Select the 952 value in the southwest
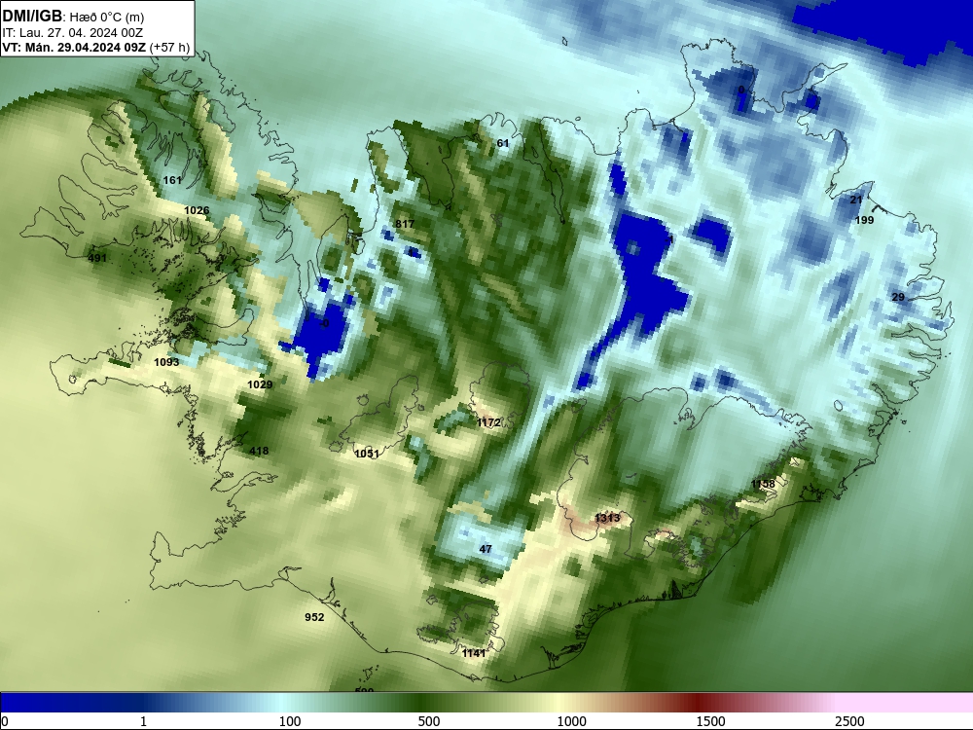 314,617
